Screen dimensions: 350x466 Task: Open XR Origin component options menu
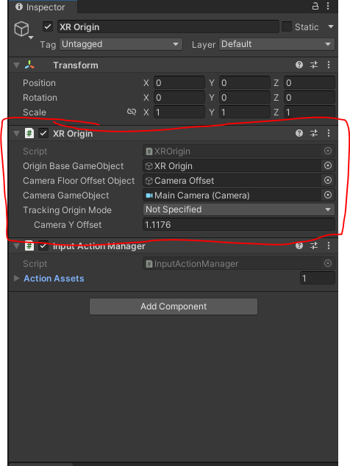pyautogui.click(x=329, y=133)
